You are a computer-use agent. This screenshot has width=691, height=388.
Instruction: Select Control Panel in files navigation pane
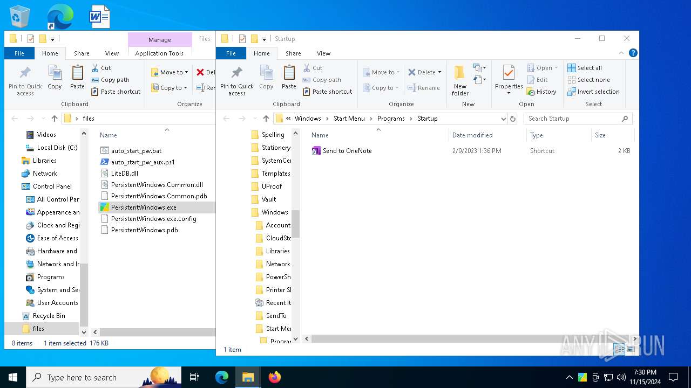(x=52, y=186)
